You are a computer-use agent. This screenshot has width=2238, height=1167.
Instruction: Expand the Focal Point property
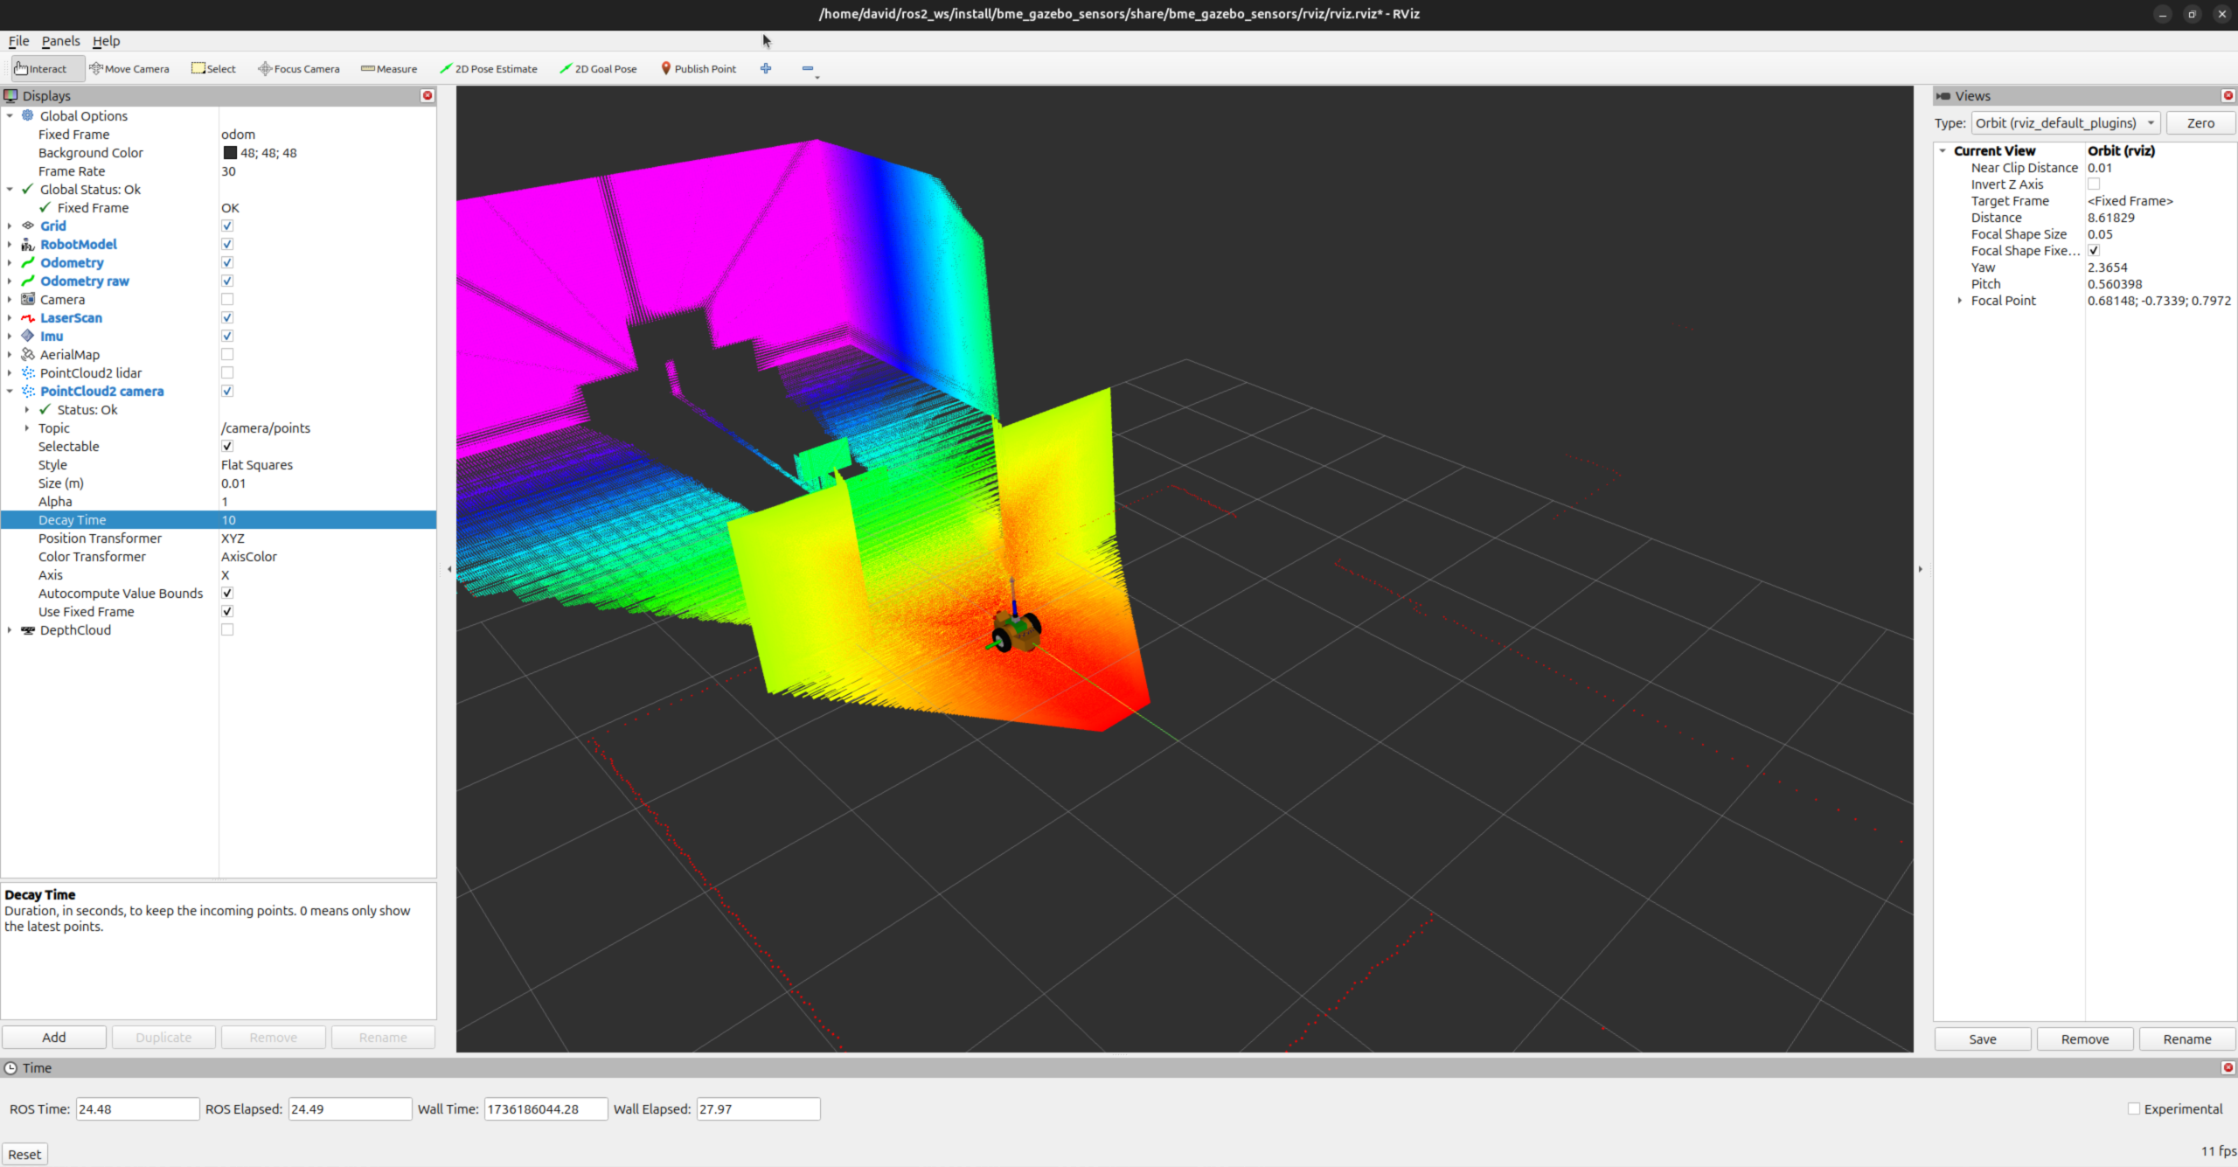point(1960,301)
